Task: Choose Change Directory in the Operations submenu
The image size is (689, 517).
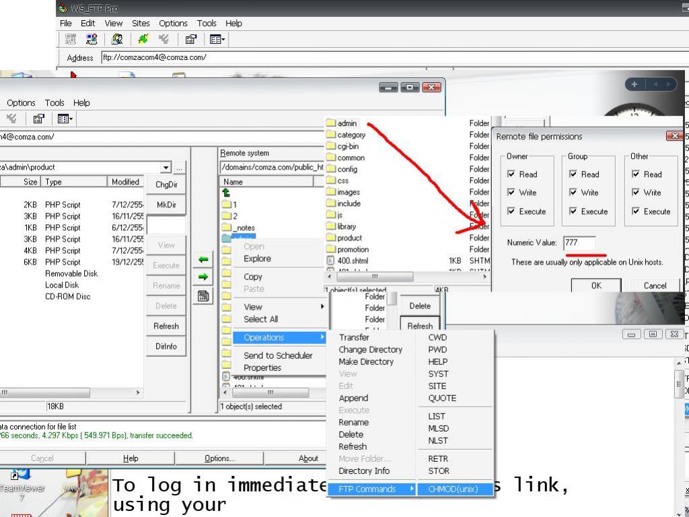Action: [371, 349]
